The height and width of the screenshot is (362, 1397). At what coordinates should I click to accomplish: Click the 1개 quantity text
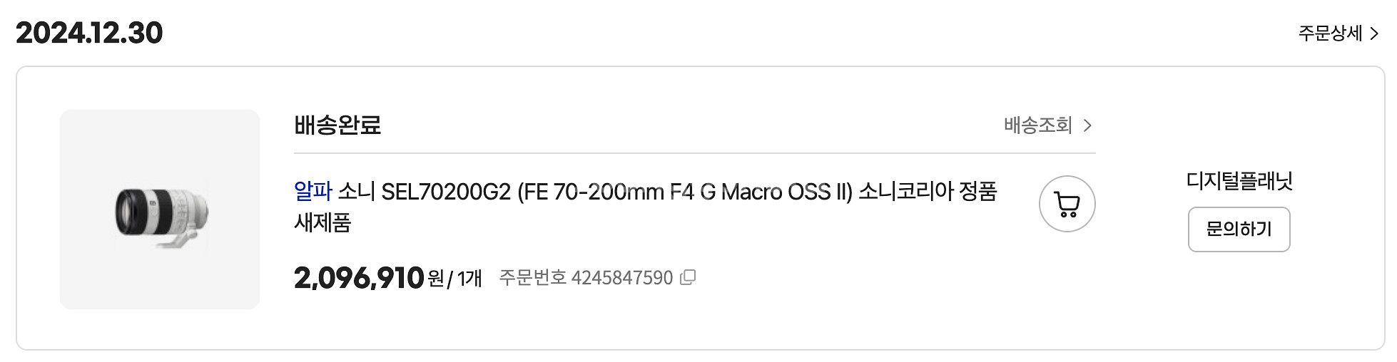tap(469, 278)
